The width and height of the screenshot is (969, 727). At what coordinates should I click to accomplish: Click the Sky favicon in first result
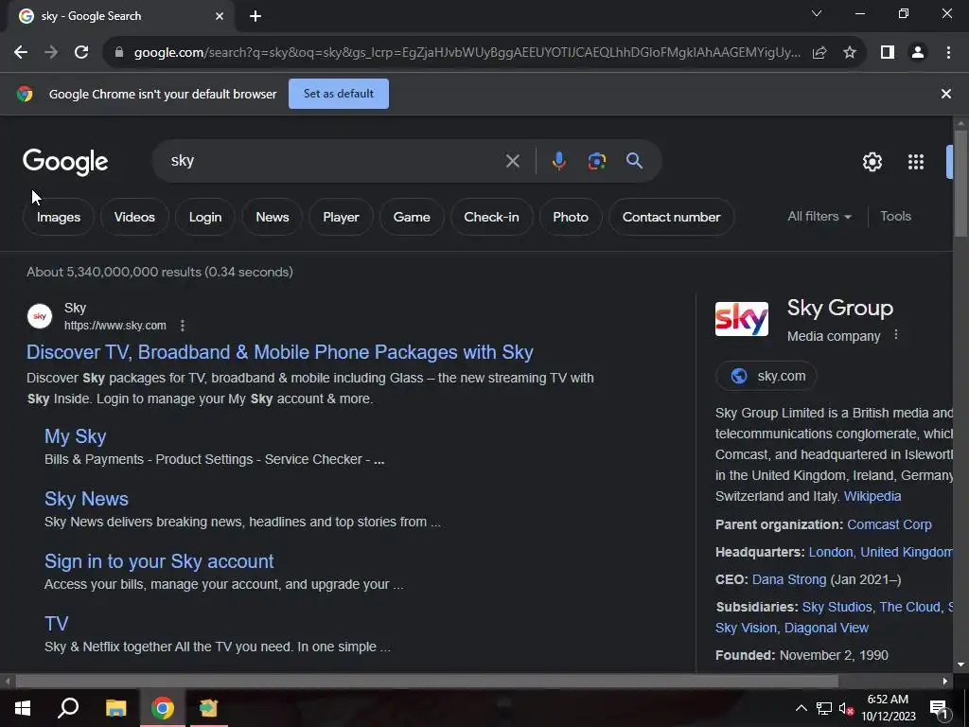click(x=40, y=316)
